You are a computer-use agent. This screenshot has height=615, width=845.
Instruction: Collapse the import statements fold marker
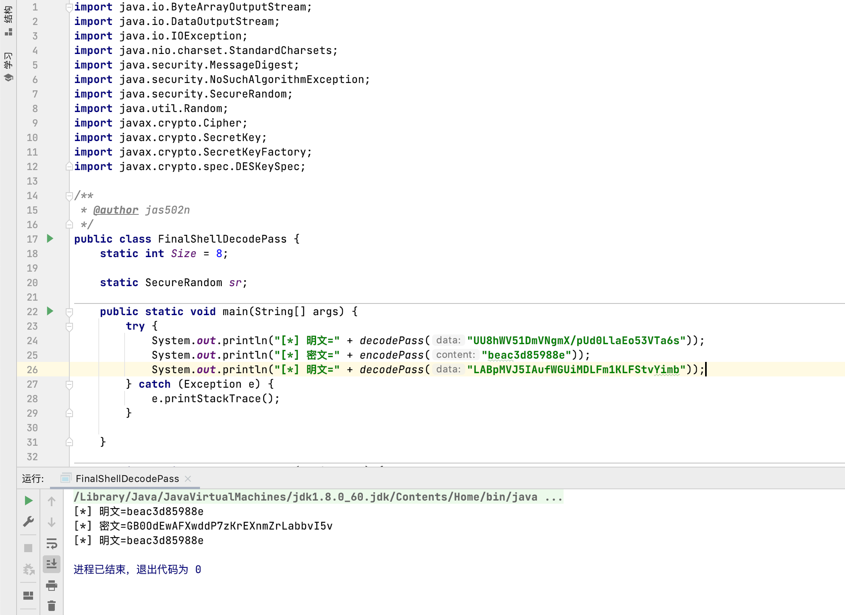[x=69, y=7]
